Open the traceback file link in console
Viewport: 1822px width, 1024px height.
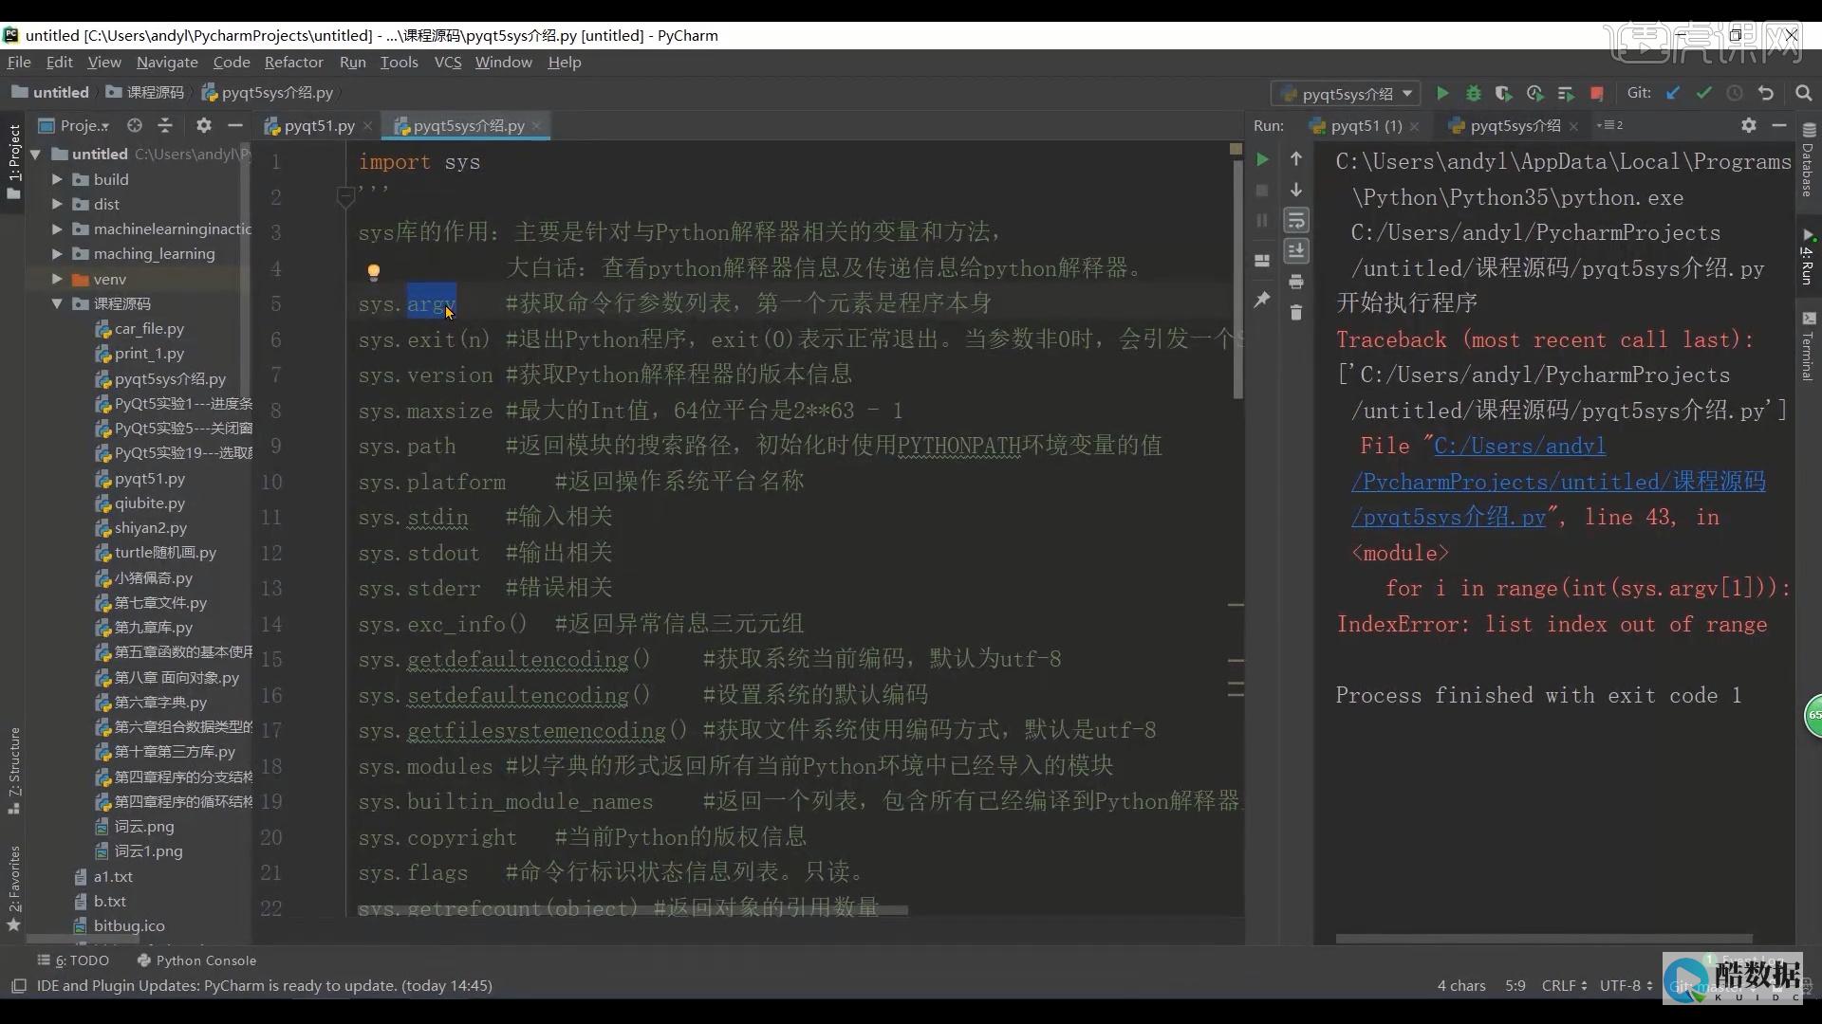pos(1558,482)
